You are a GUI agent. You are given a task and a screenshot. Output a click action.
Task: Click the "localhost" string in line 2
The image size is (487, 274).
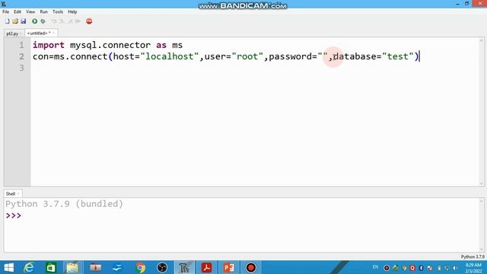pyautogui.click(x=170, y=56)
